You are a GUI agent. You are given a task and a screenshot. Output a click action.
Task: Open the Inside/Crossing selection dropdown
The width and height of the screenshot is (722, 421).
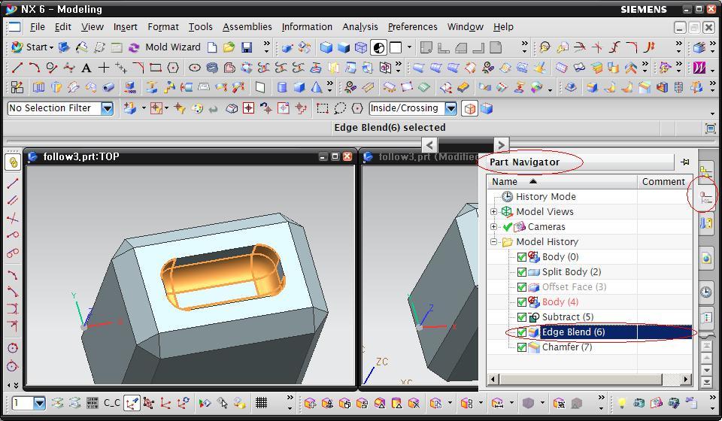pos(450,108)
